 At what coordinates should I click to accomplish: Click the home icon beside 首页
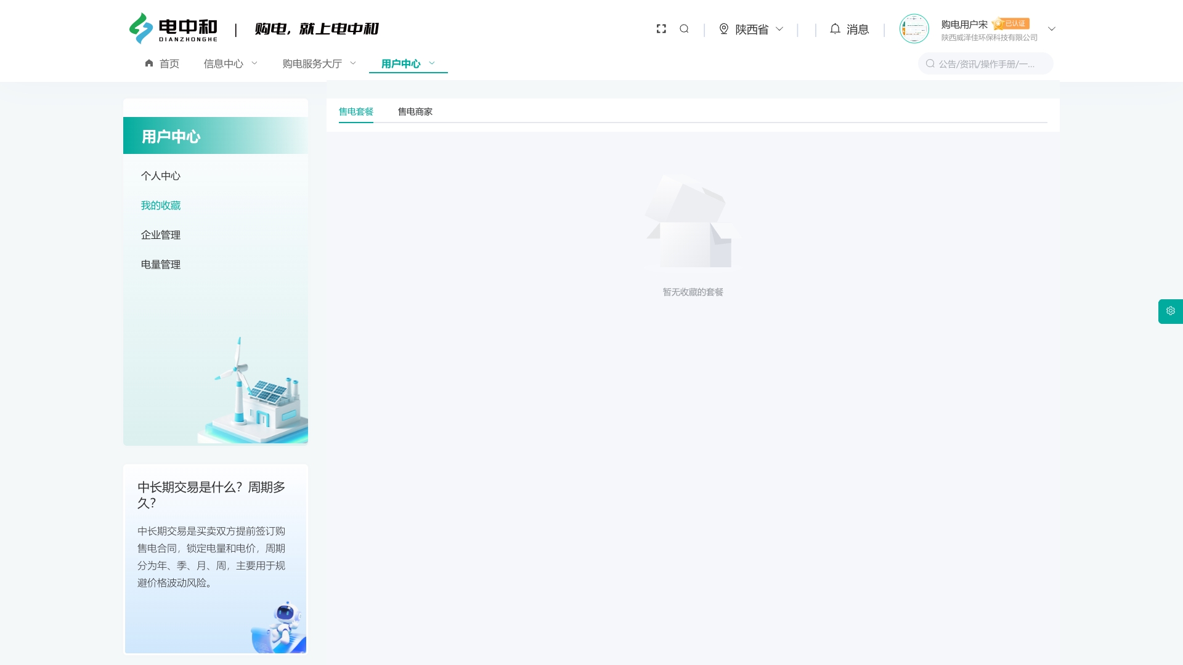pos(149,63)
